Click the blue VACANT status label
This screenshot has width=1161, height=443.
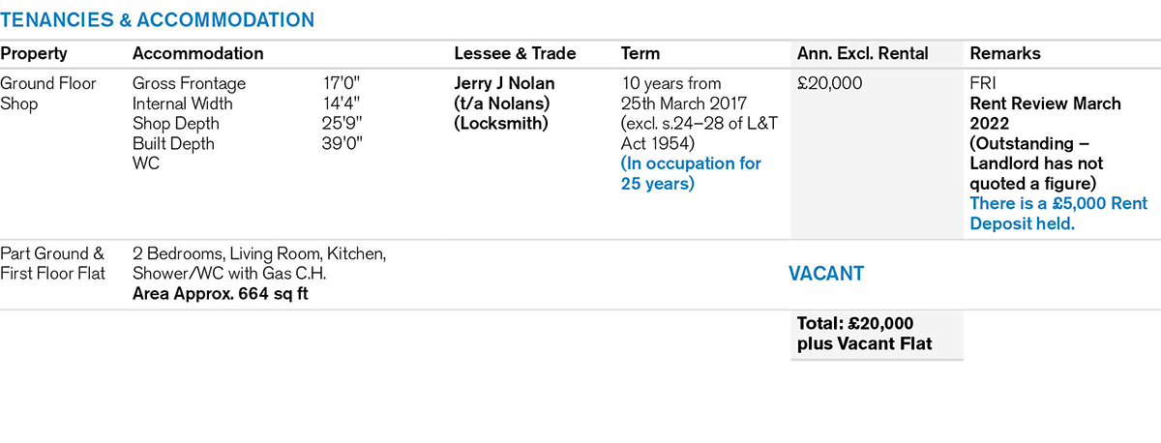tap(826, 274)
